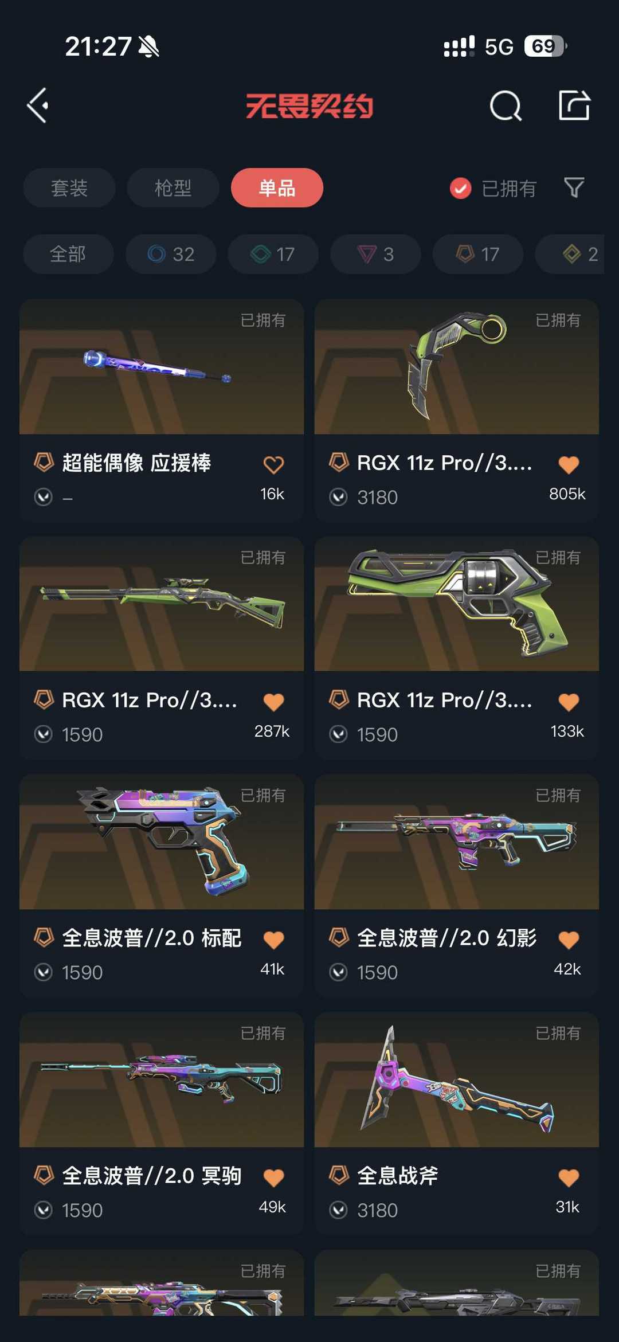The image size is (619, 1342).
Task: Open the 全息波普//2.0 幻影 rifle card
Action: 457,886
